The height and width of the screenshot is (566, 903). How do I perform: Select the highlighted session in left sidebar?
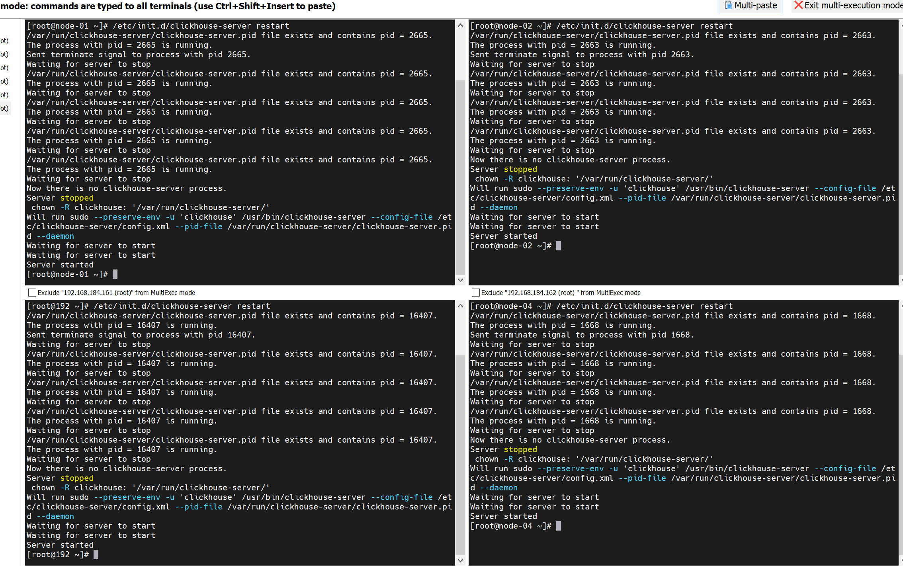click(5, 108)
